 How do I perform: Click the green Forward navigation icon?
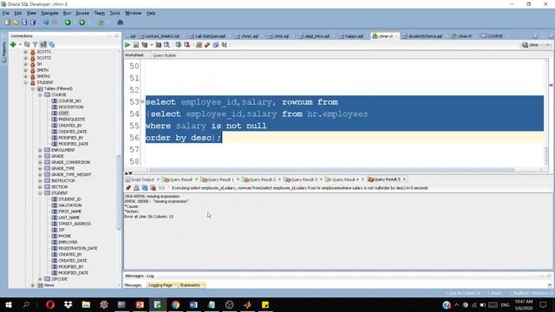click(x=82, y=23)
